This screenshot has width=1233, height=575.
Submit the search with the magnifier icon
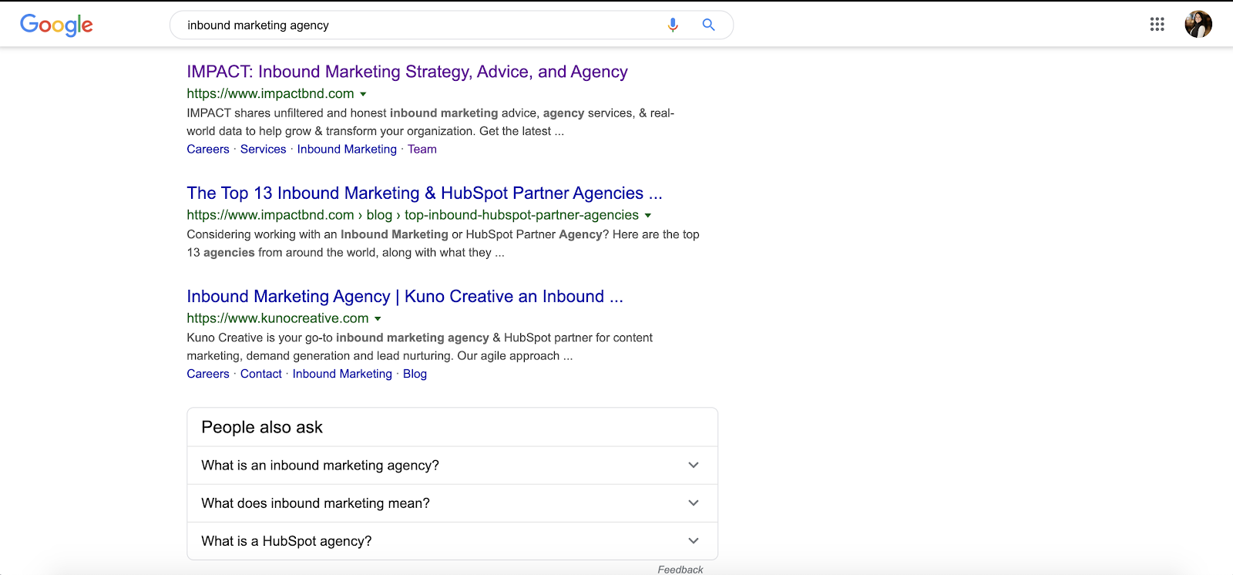click(x=708, y=25)
